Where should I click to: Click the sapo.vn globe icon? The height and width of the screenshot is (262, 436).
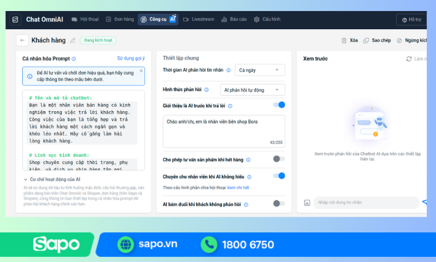[126, 245]
